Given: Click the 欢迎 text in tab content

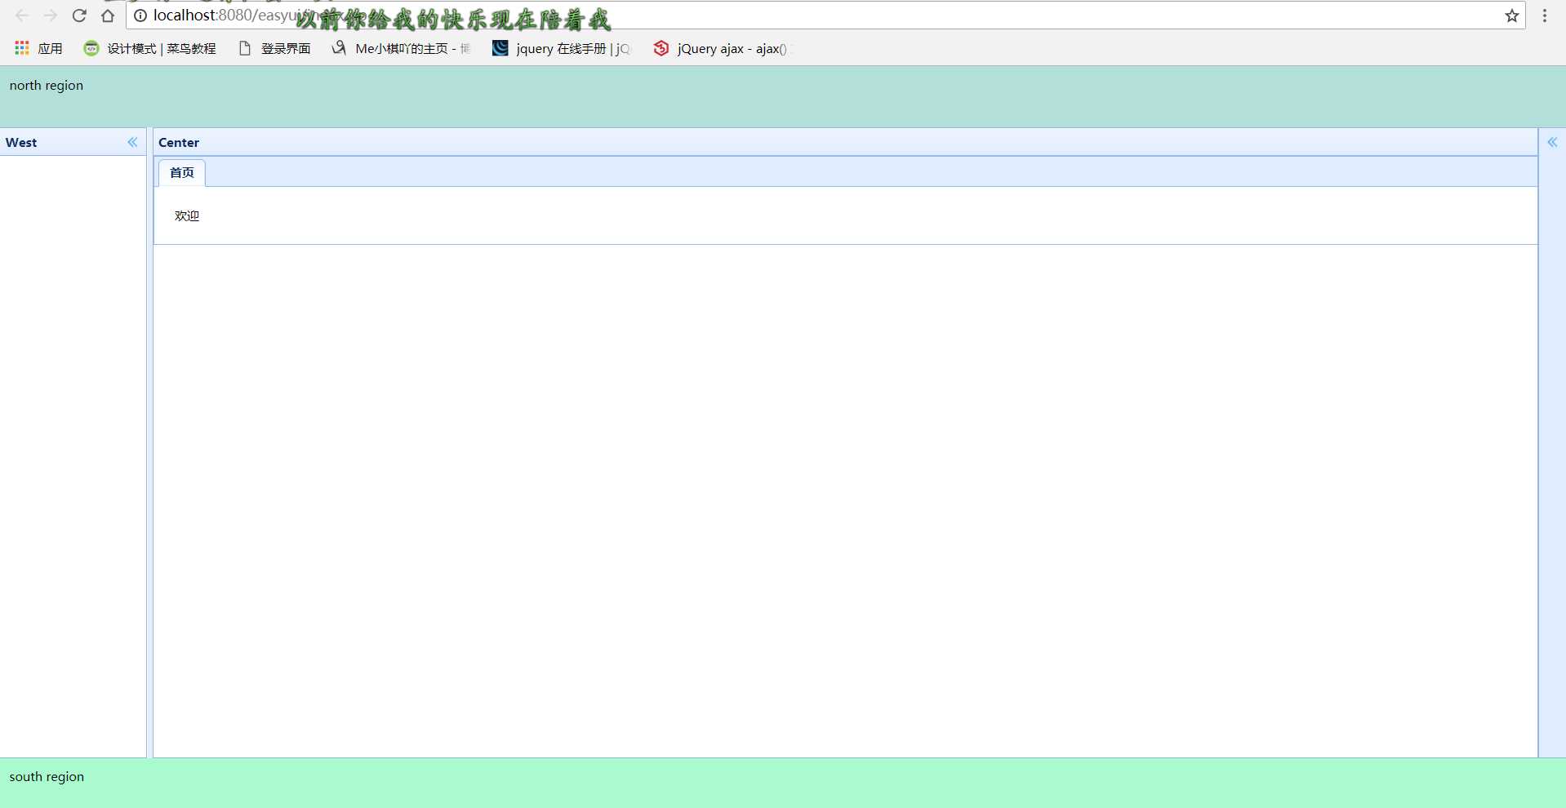Looking at the screenshot, I should coord(187,215).
